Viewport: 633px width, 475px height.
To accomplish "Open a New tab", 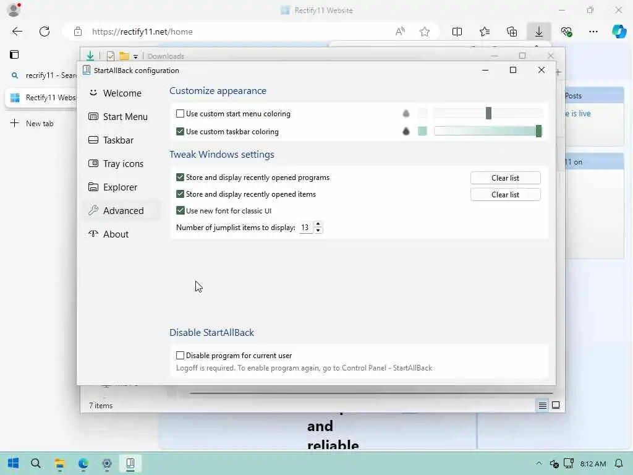I will (x=32, y=123).
